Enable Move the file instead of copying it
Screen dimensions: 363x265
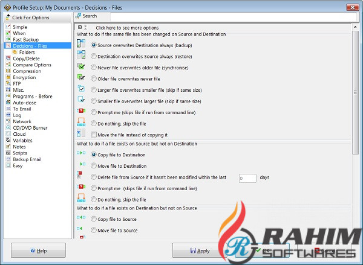[94, 135]
